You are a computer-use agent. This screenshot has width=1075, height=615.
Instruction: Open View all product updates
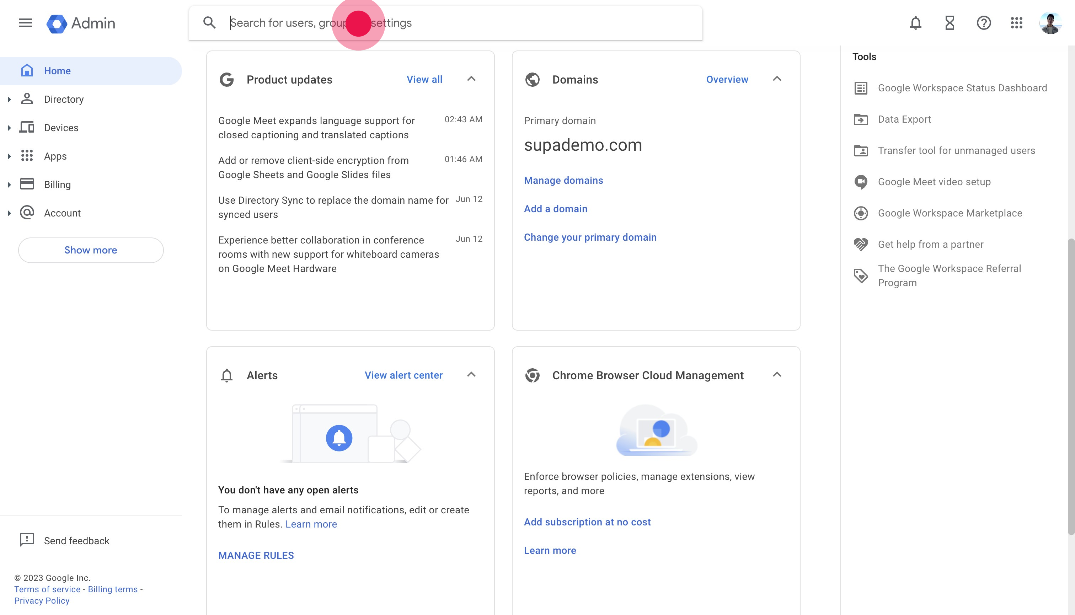424,79
